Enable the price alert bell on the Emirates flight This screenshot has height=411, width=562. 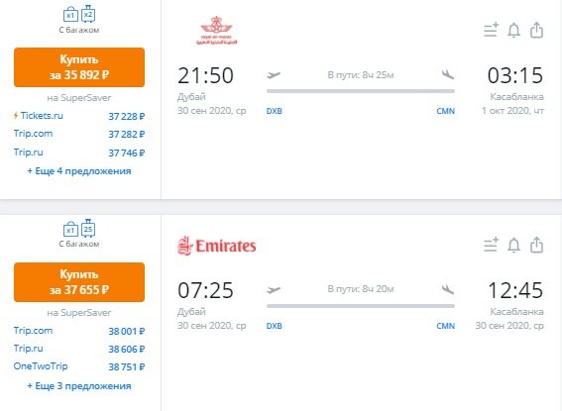point(513,246)
